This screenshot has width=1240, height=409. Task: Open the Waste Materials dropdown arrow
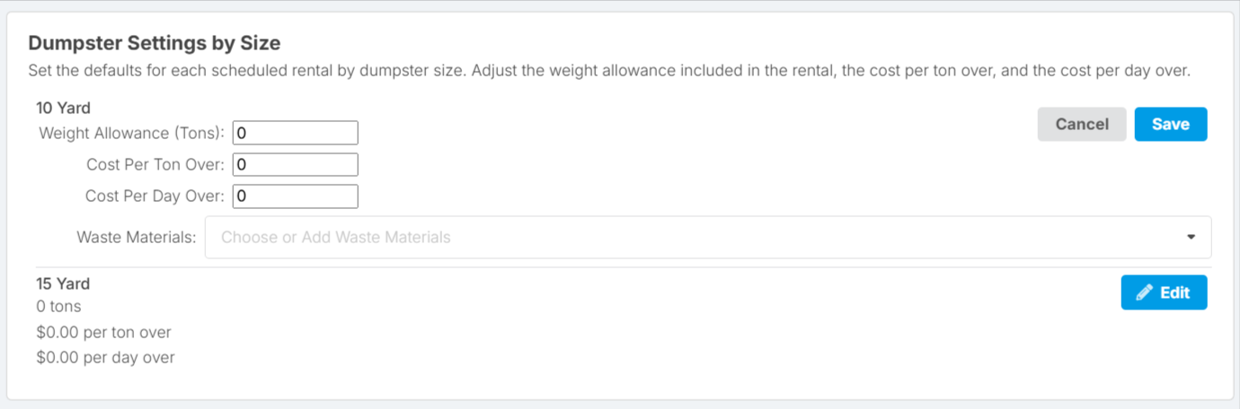tap(1191, 238)
